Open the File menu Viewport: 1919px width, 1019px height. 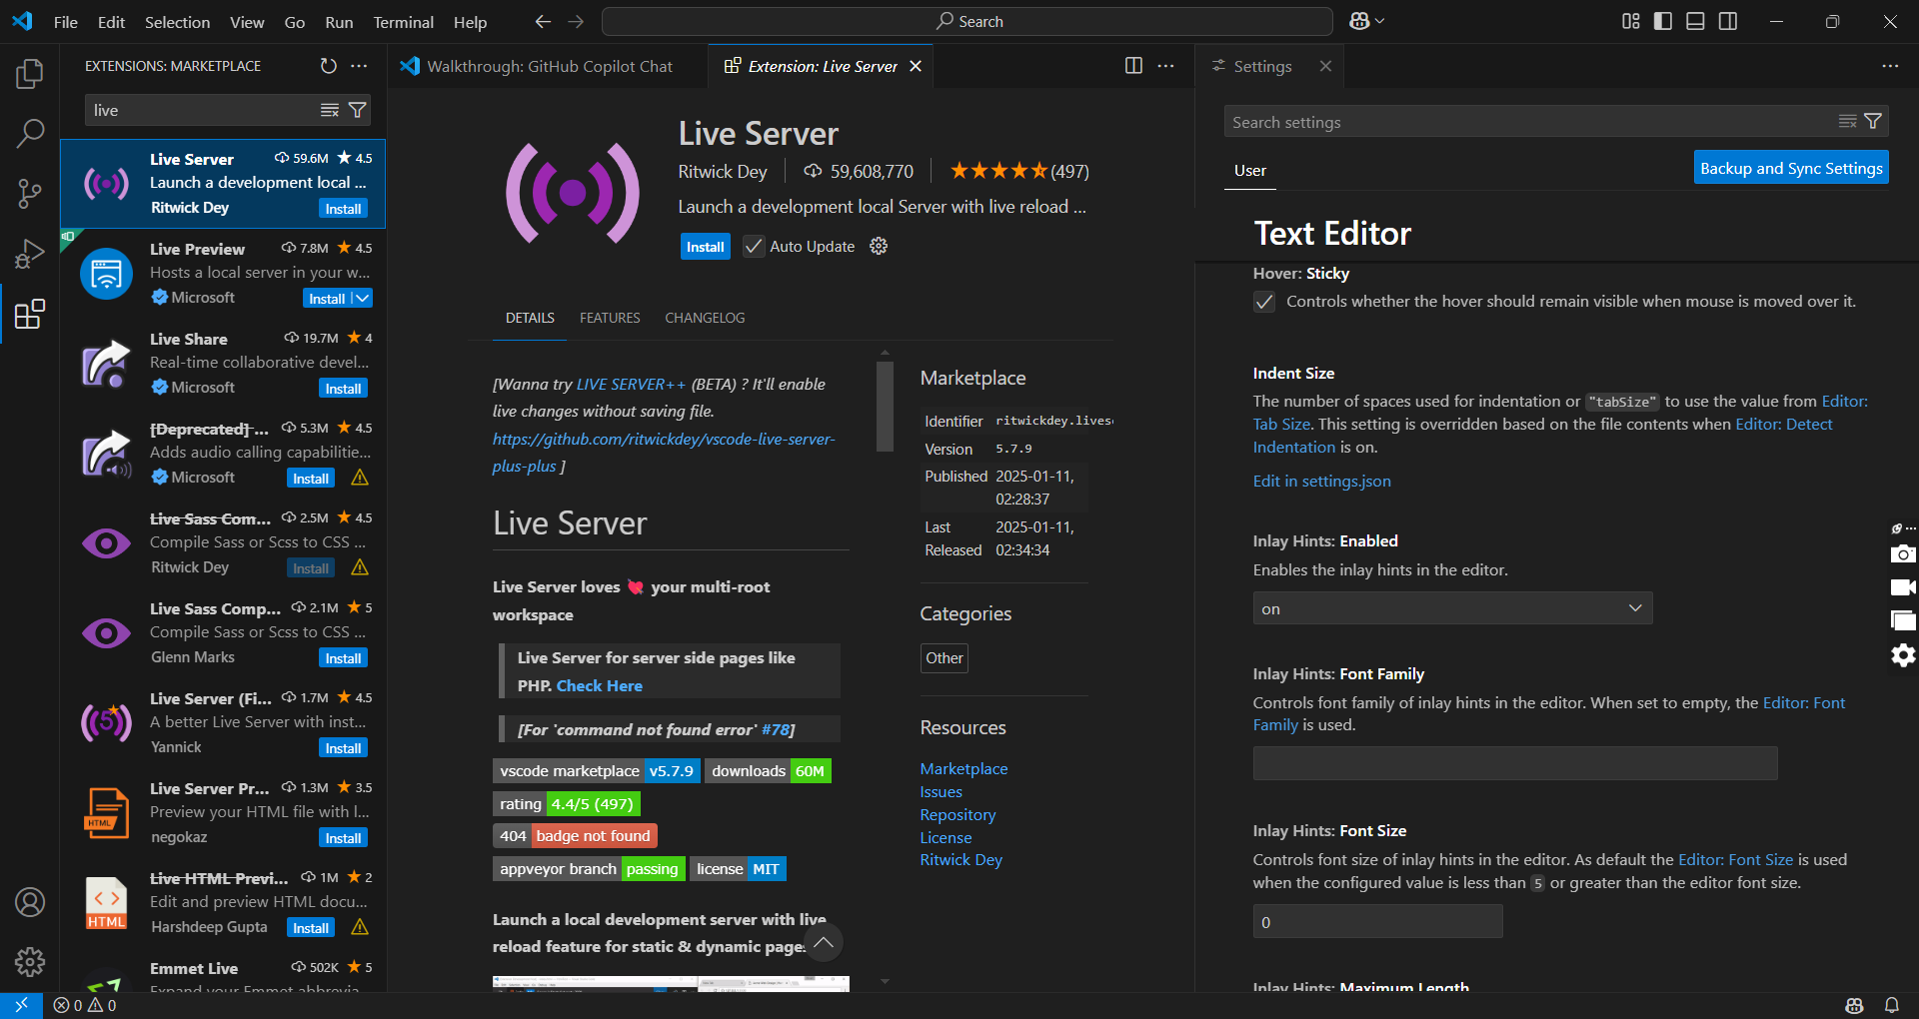pos(66,22)
